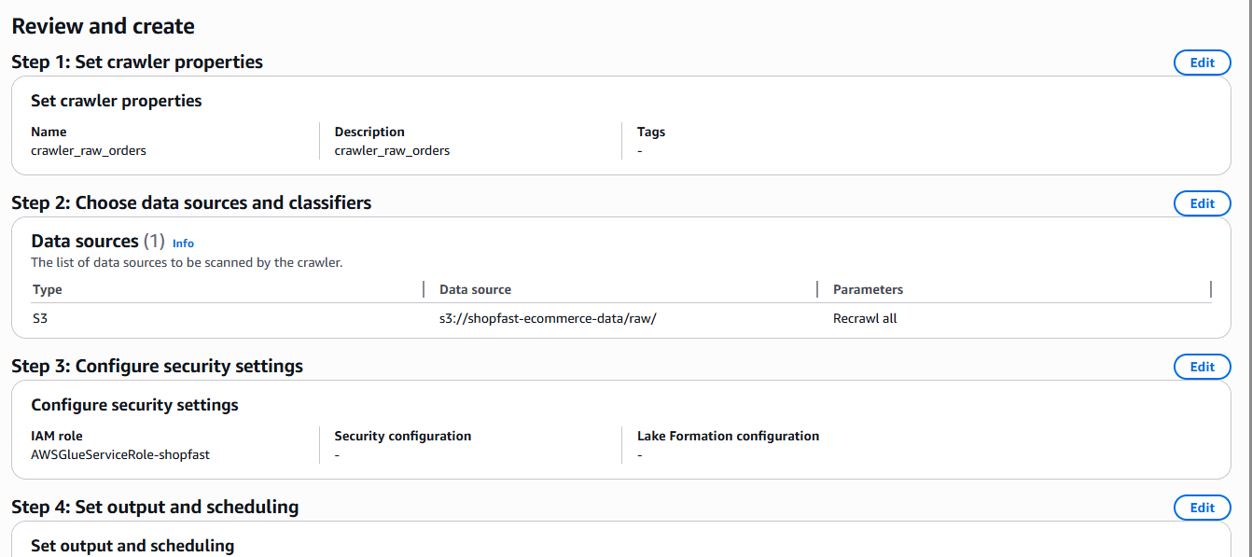Click the column divider after Type header
Screen dimensions: 1252x557
(x=424, y=289)
